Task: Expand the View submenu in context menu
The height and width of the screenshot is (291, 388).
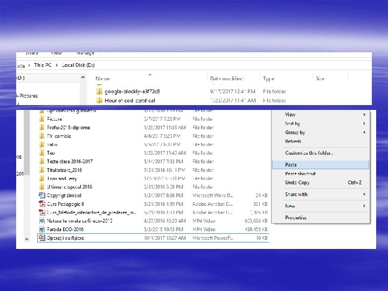Action: 364,115
